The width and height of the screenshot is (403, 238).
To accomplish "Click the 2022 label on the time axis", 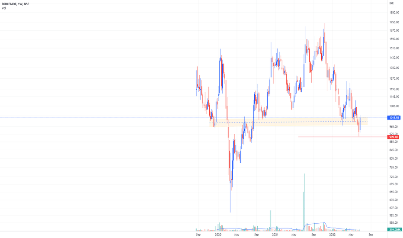I will point(333,235).
